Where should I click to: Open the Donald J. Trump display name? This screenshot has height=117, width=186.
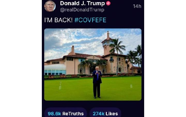pos(82,3)
